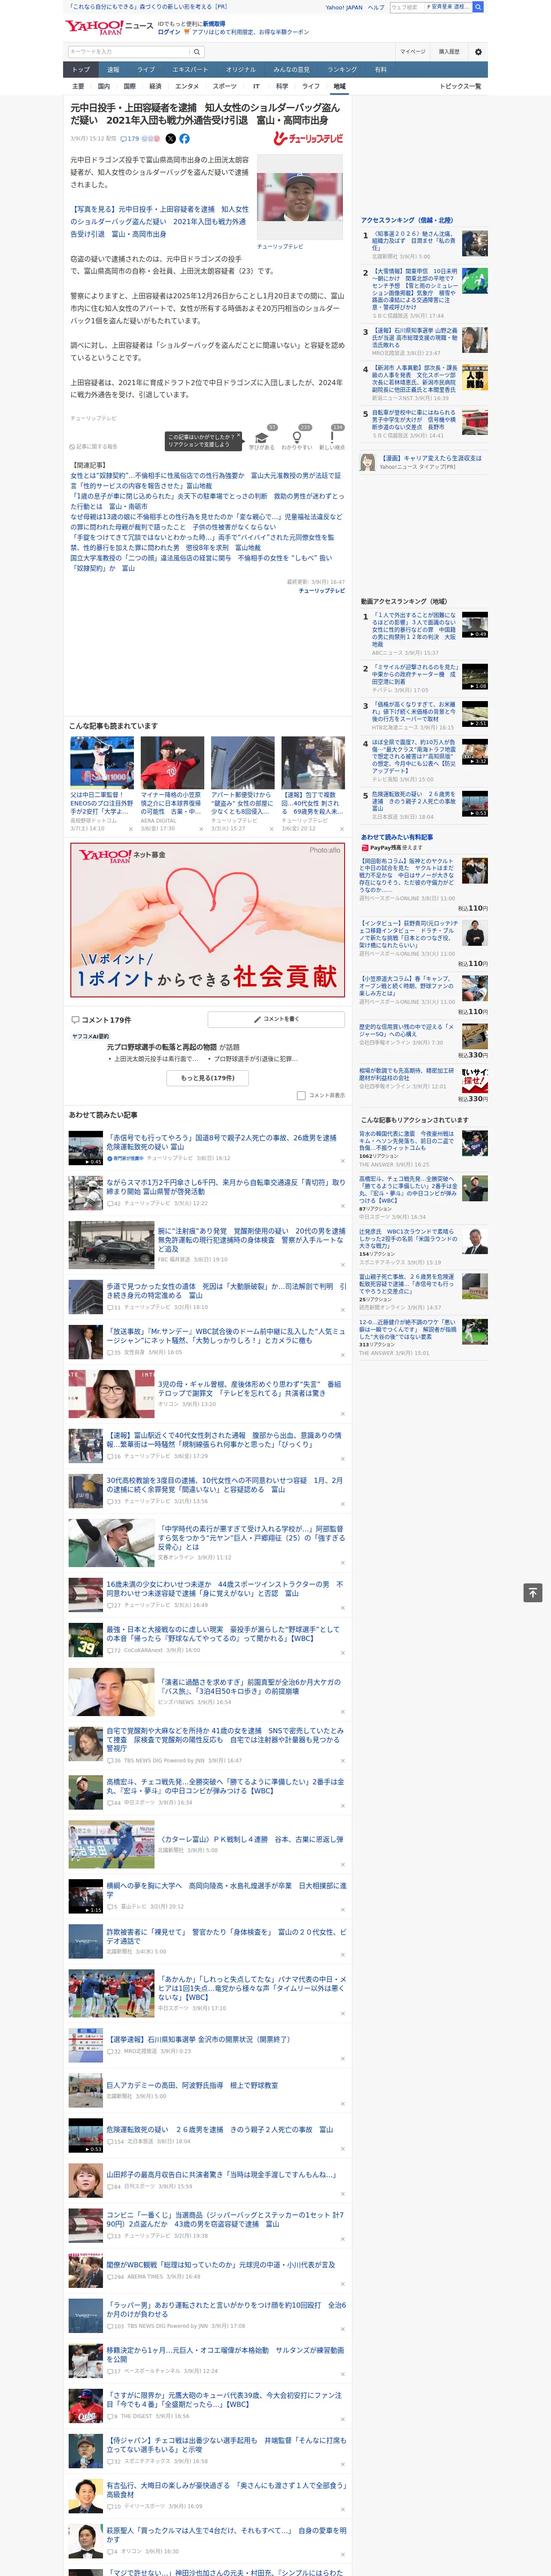Click the 記事に関する報告 report icon
This screenshot has width=551, height=2576.
93,447
